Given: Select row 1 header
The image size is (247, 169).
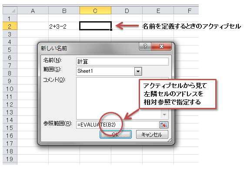Looking at the screenshot, I should tap(10, 18).
